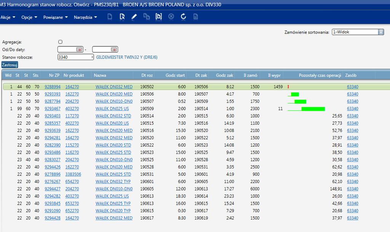Click the red marker in order 9288994 row
Screen dimensions: 390x232
point(288,87)
